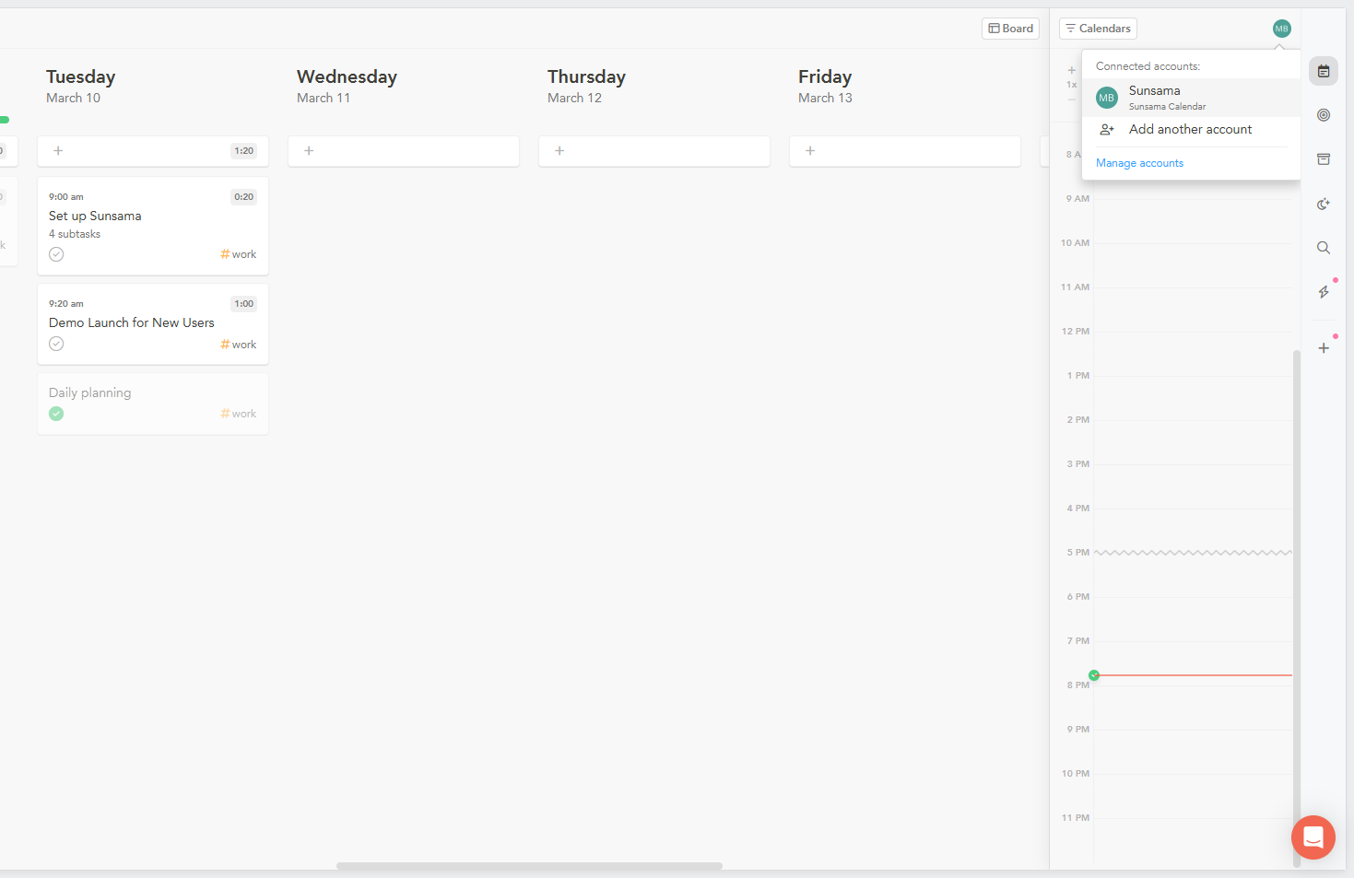Click the 0:20 time estimate on Set up Sunsama
Image resolution: width=1354 pixels, height=878 pixels.
click(x=243, y=197)
